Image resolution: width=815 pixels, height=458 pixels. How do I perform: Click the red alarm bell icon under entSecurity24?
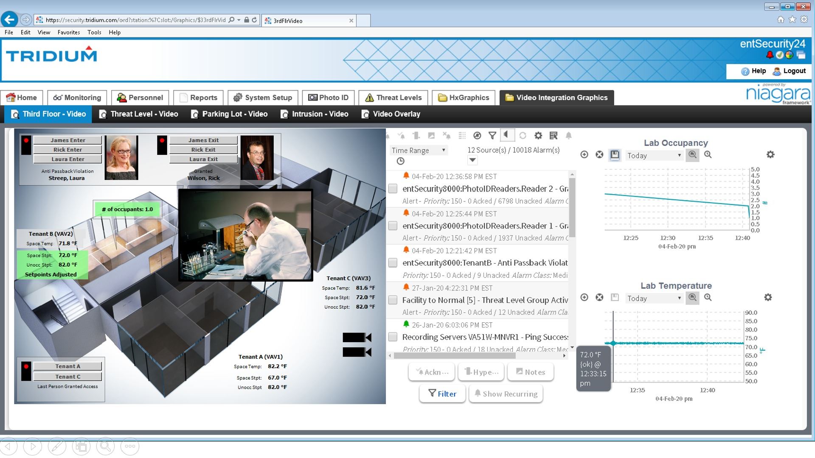(770, 55)
